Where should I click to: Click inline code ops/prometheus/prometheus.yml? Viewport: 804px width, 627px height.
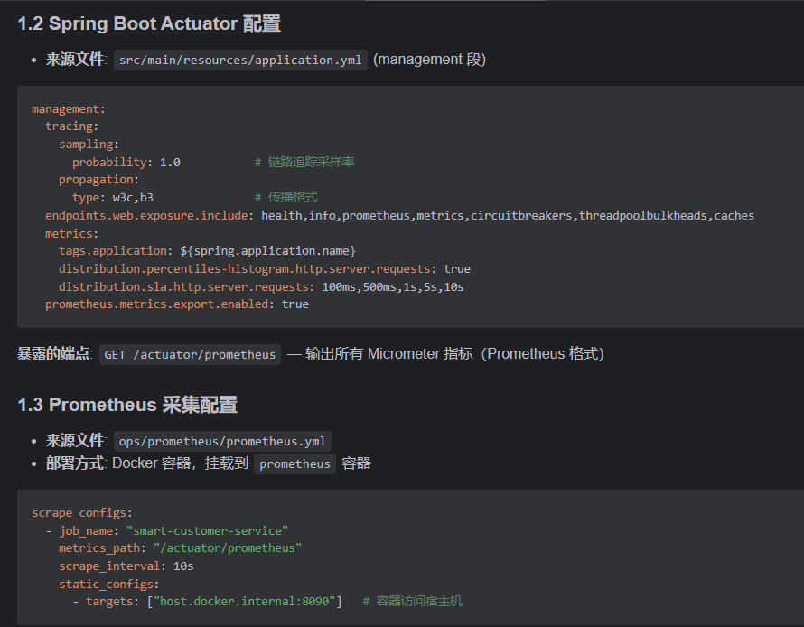[222, 442]
